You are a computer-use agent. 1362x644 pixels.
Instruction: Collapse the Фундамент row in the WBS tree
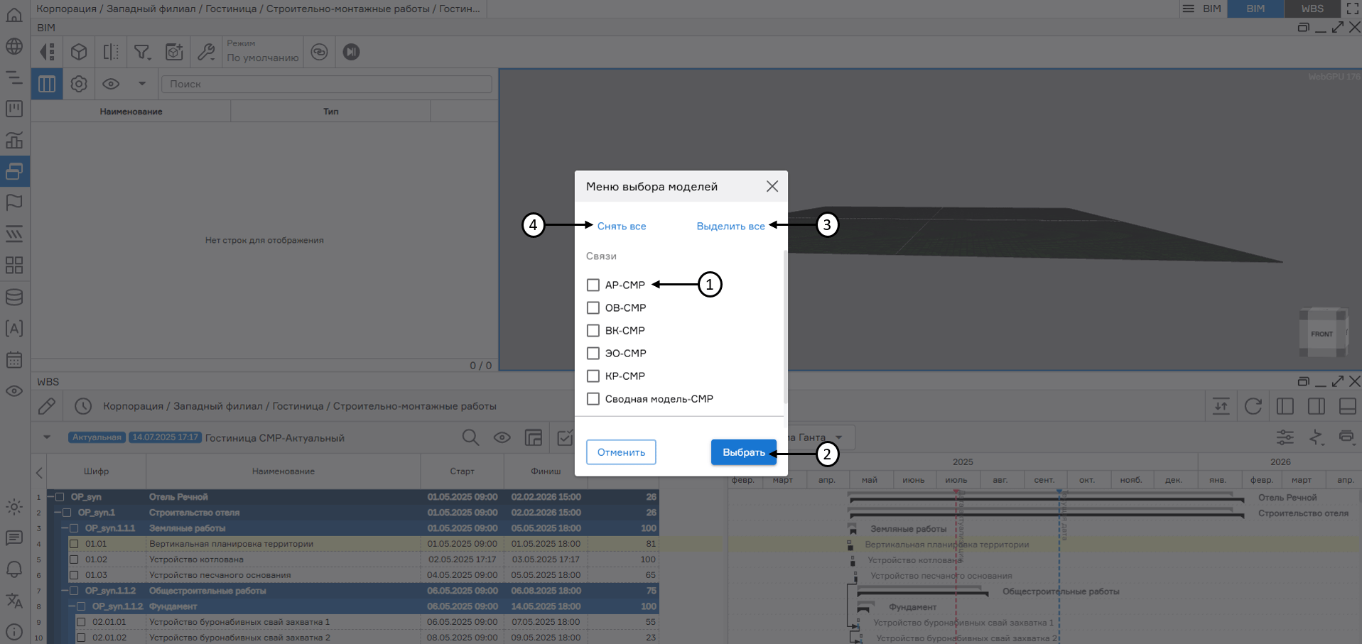(x=71, y=606)
